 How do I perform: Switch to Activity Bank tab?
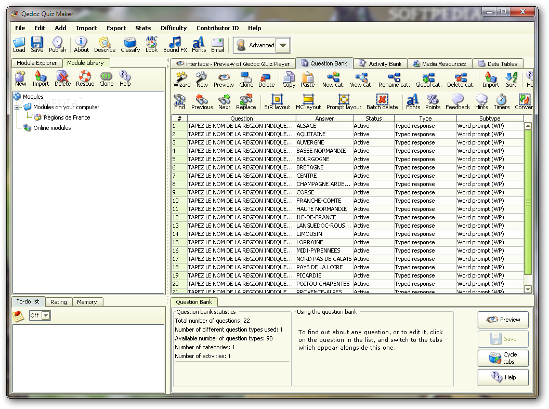point(380,64)
